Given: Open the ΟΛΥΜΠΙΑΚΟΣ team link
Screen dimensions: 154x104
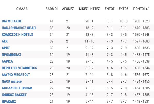Looking at the screenshot, I should pyautogui.click(x=12, y=21).
